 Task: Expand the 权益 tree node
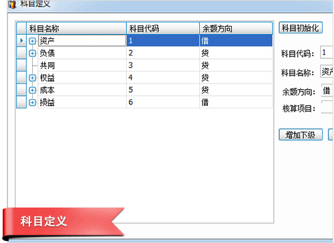click(x=32, y=78)
